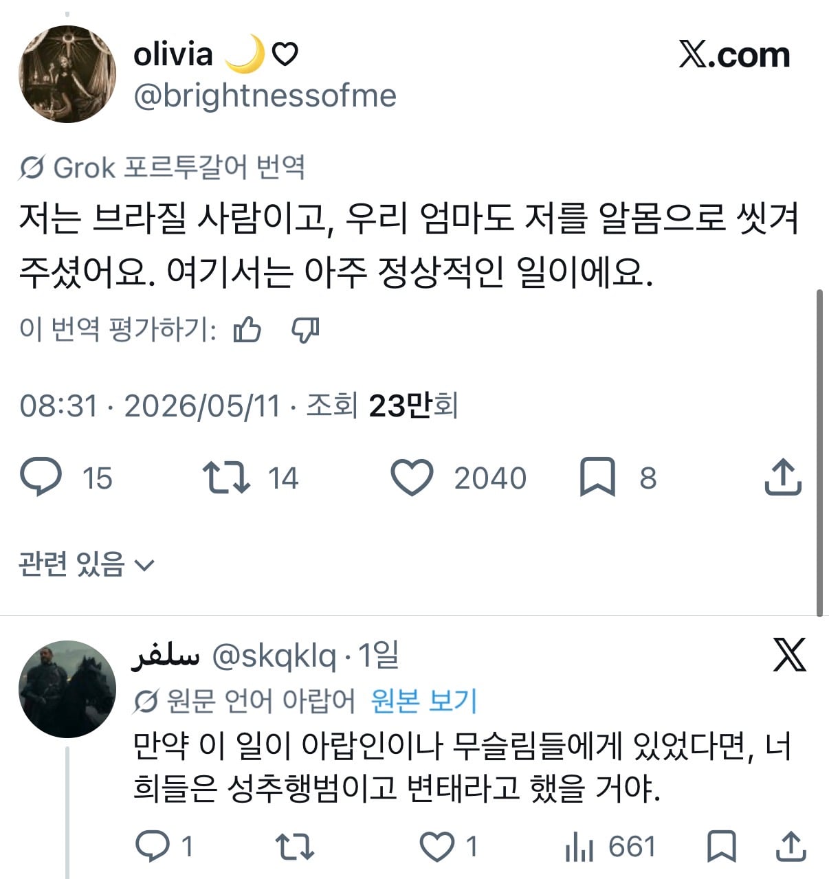Repost the @skqklq reply

coord(295,847)
